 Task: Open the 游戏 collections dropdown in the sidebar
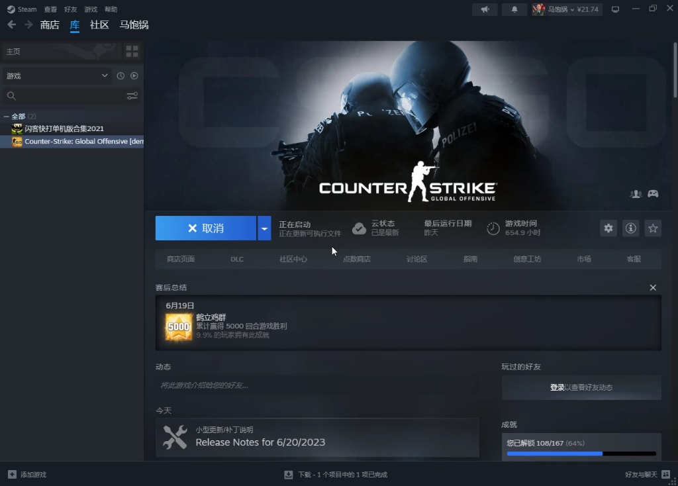click(56, 75)
